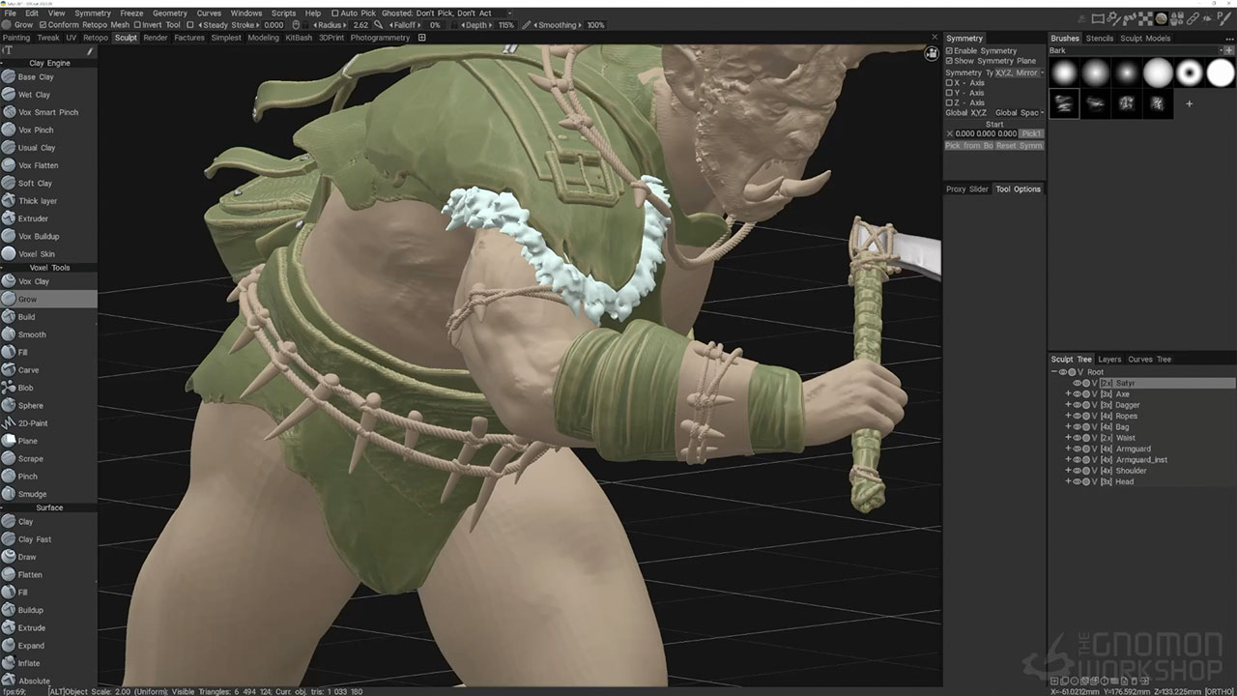Collapse the Root node in Sculpt Tree

1054,372
